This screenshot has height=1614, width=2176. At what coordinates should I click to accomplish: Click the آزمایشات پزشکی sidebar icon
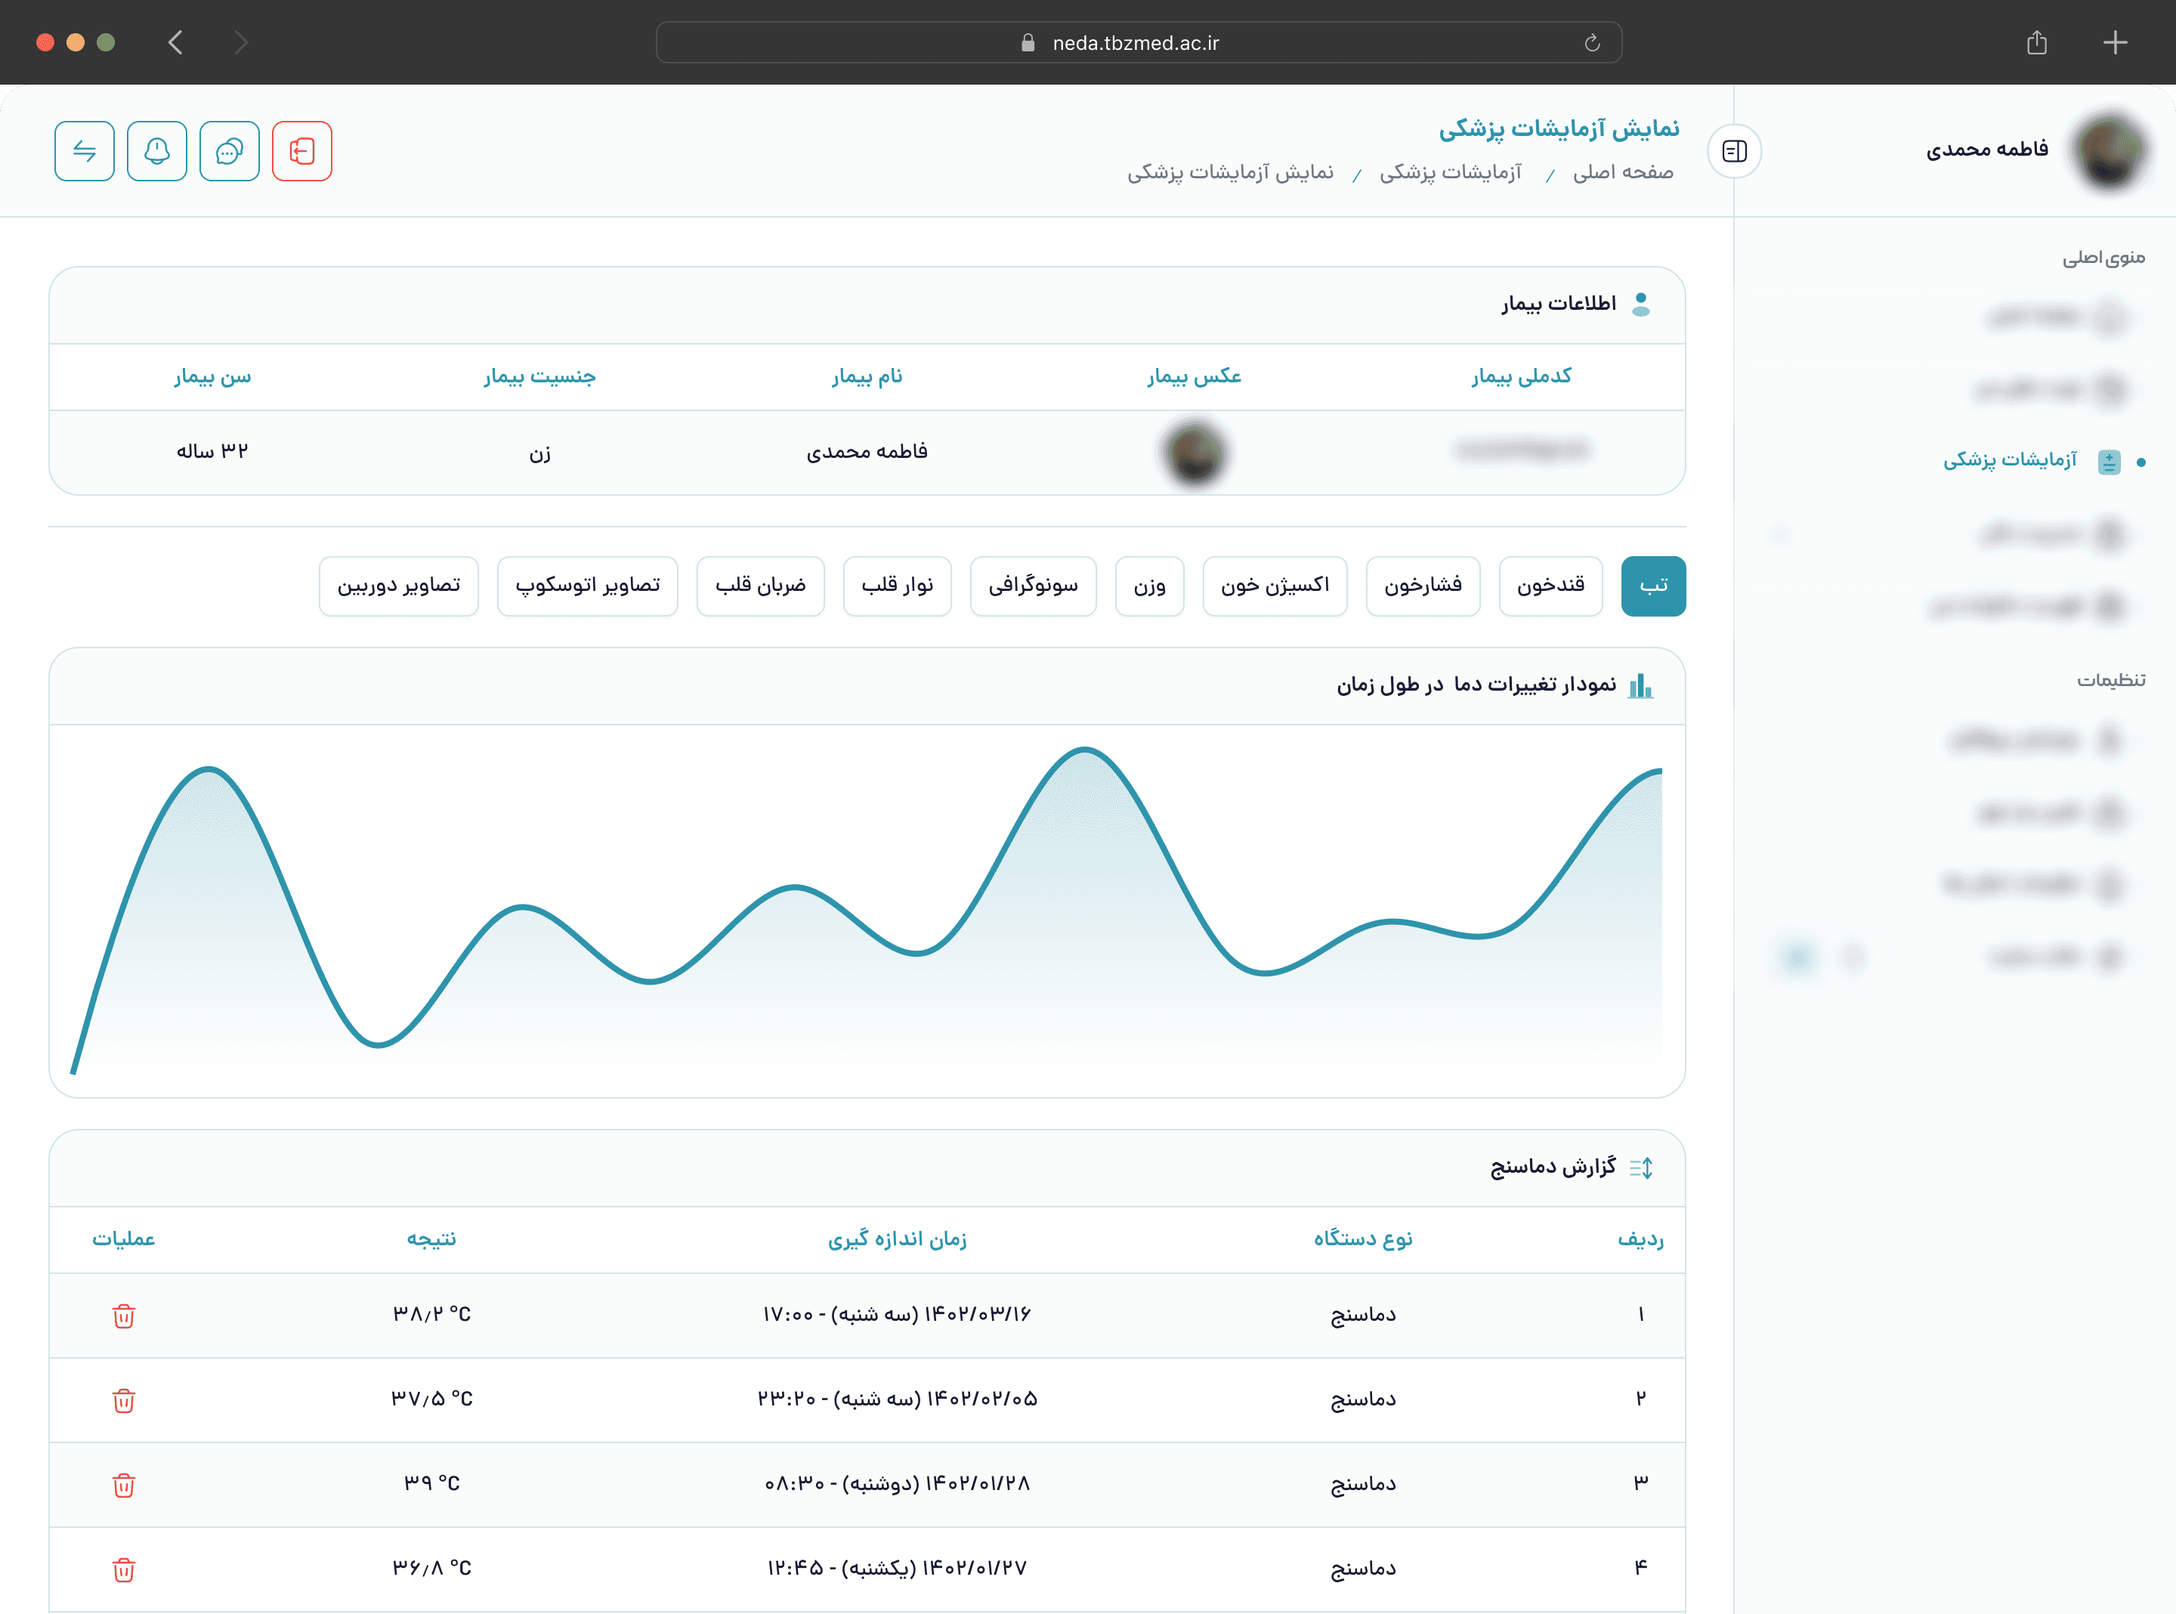[2109, 461]
